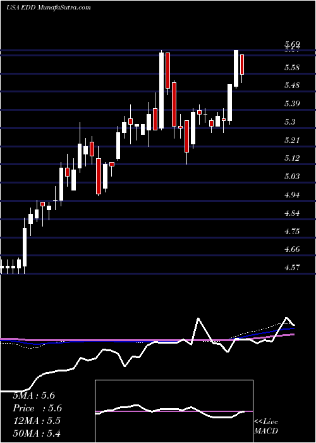Select the 5.03 price axis label
316x443 pixels.
[292, 177]
